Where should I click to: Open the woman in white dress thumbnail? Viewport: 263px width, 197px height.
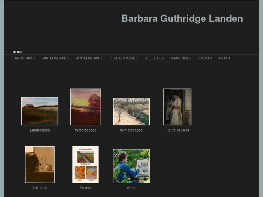[x=177, y=107]
